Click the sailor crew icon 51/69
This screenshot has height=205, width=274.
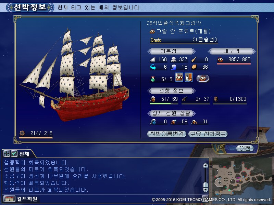[x=153, y=99]
